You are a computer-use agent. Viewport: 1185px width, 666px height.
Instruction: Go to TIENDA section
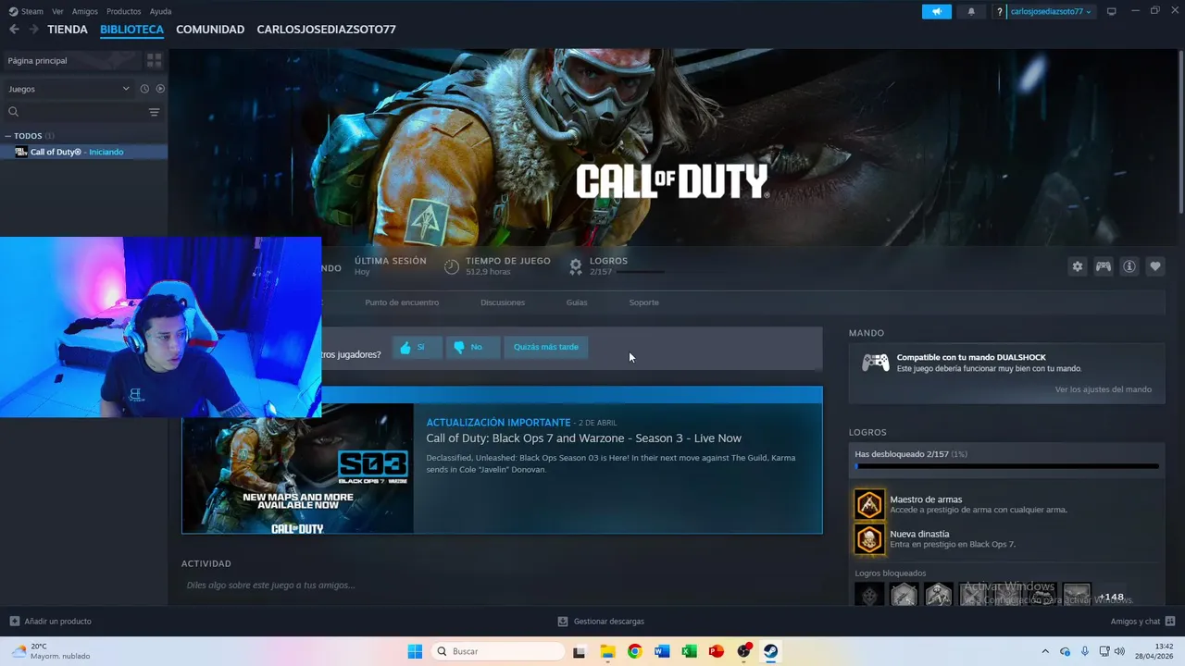pyautogui.click(x=68, y=30)
